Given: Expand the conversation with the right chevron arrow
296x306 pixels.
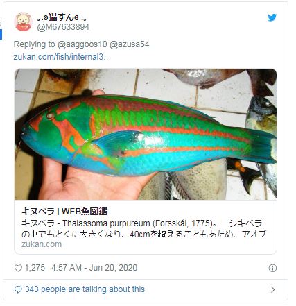Looking at the screenshot, I should (273, 289).
